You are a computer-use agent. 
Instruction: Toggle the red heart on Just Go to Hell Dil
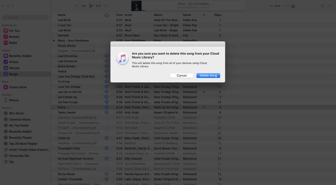pos(204,92)
